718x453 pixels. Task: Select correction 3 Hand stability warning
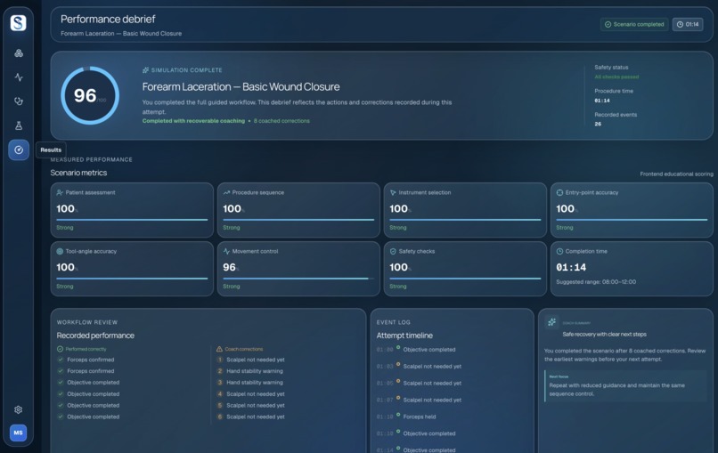(250, 383)
